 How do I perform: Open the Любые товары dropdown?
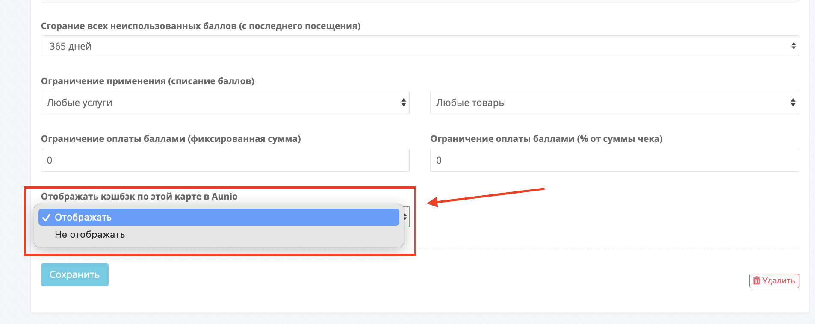click(x=614, y=102)
